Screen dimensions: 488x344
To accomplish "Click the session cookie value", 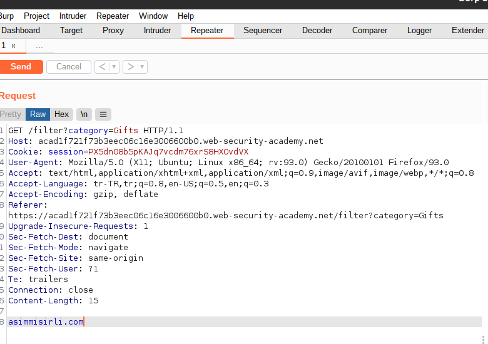I will 168,152.
